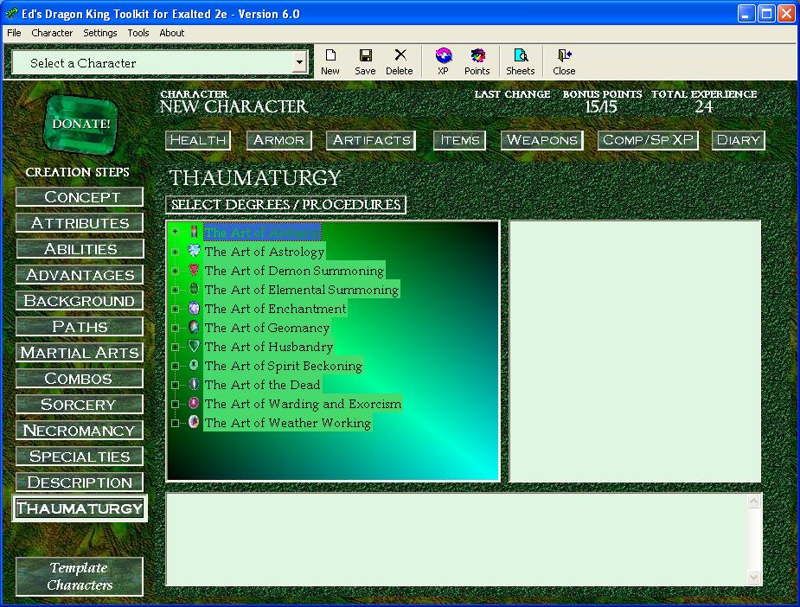Open the Select a Character dropdown

pyautogui.click(x=299, y=63)
